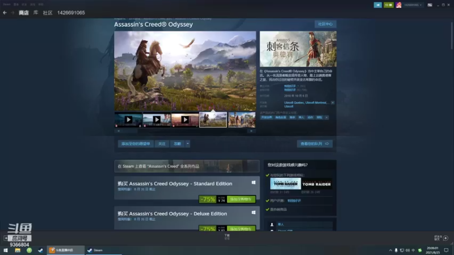Open the Ubisoft publisher link
The image size is (454, 255).
click(289, 107)
